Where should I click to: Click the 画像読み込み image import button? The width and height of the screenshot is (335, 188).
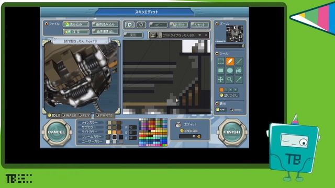tap(105, 24)
